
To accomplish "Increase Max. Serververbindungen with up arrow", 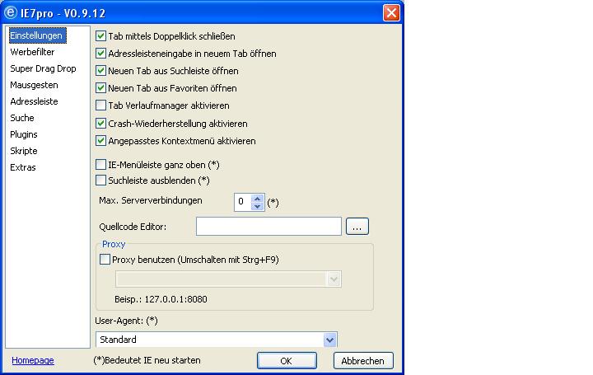I will click(x=258, y=199).
